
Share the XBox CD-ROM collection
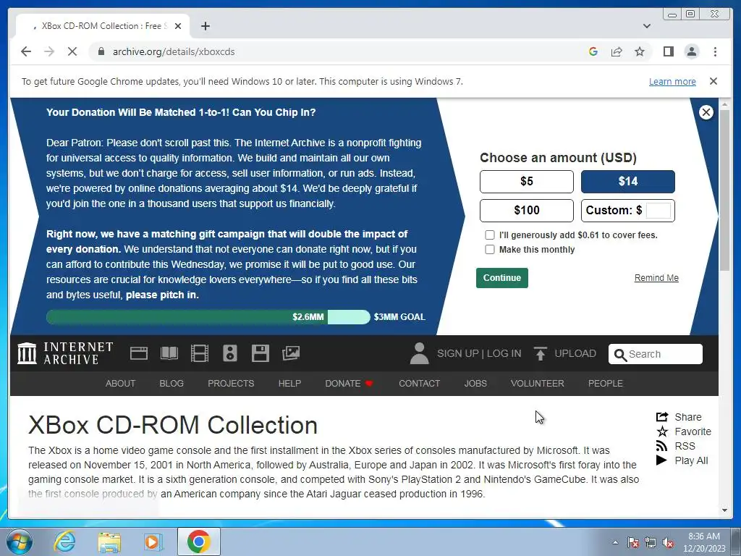[679, 417]
